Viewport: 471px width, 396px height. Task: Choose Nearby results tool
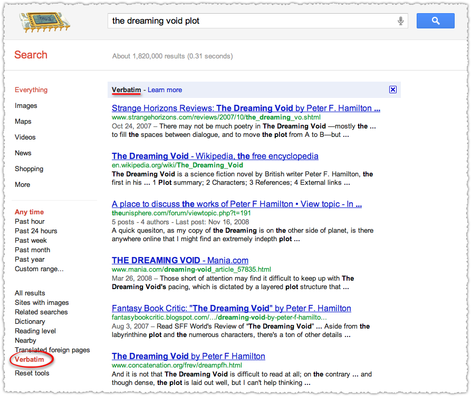tap(25, 341)
